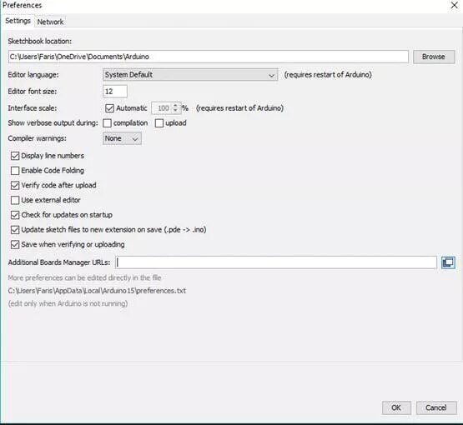
Task: Focus the Additional Boards Manager URLs field
Action: coord(276,262)
